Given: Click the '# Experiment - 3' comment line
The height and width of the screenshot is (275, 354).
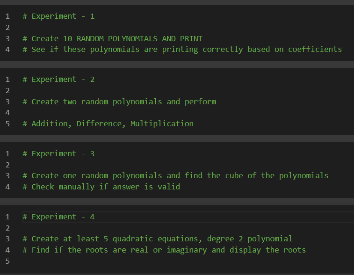Looking at the screenshot, I should [58, 154].
